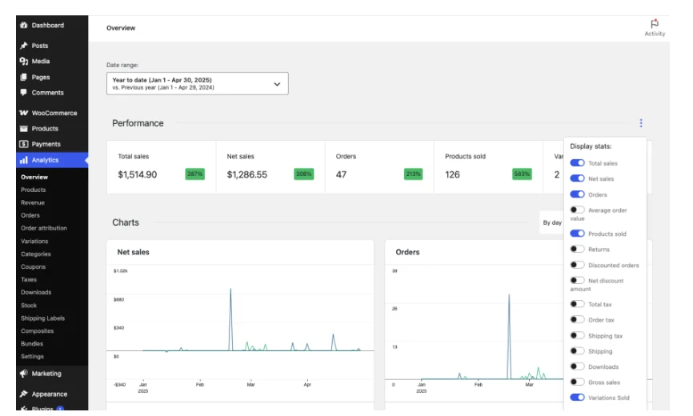Click the Posts pin icon
693x416 pixels.
[x=23, y=46]
